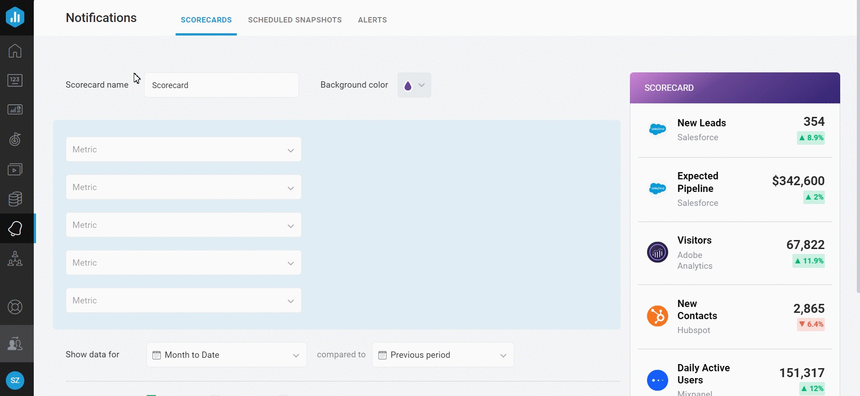Click the switch-account people icon
Screen dimensions: 860x396
(15, 343)
